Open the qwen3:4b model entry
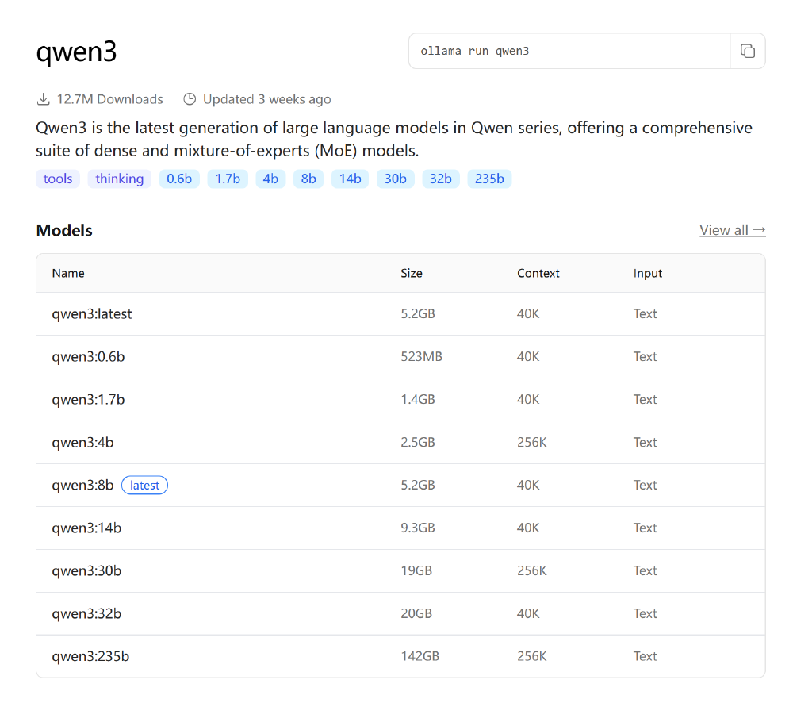Image resolution: width=793 pixels, height=722 pixels. point(83,443)
